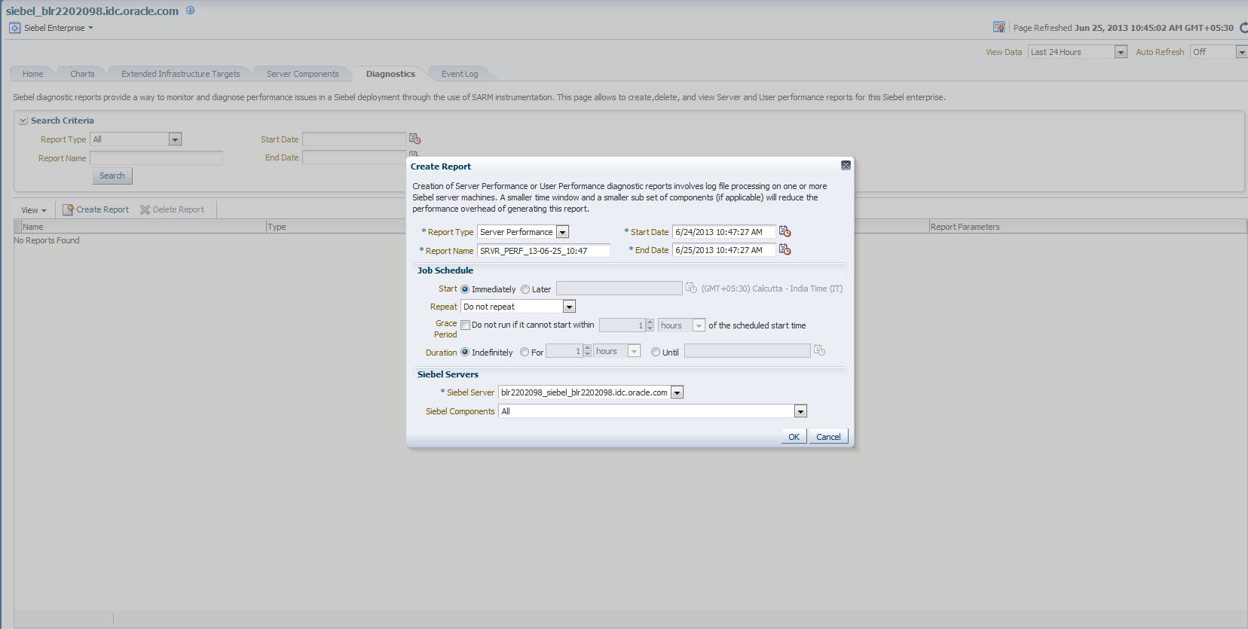Switch to the Home tab
1248x629 pixels.
[x=32, y=74]
